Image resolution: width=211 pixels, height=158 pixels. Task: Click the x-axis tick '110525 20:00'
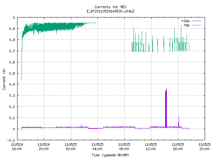[204, 146]
